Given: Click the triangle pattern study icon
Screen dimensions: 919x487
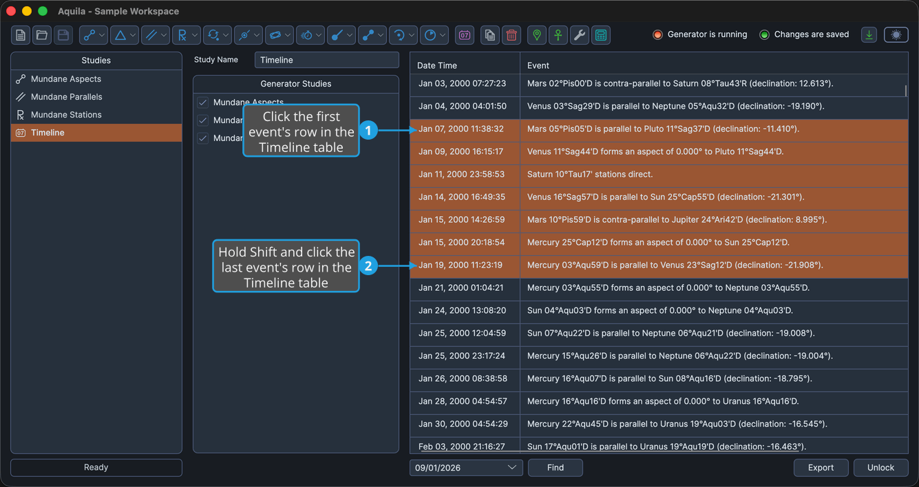Looking at the screenshot, I should tap(120, 35).
